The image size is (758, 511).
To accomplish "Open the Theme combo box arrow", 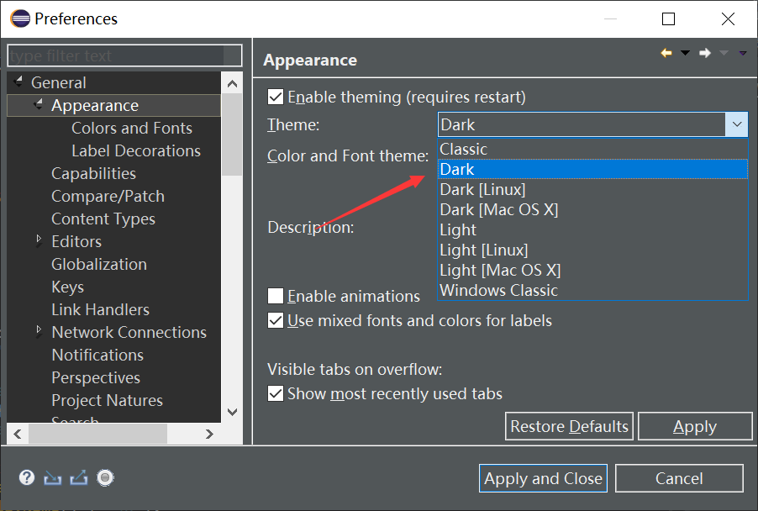I will coord(737,124).
